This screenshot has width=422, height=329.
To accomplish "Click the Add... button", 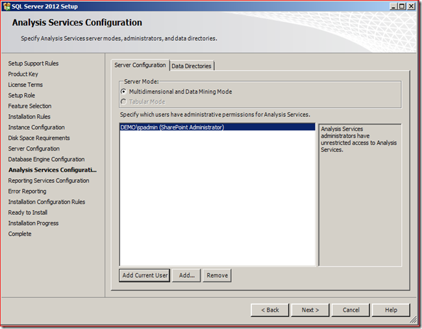I will pyautogui.click(x=186, y=276).
